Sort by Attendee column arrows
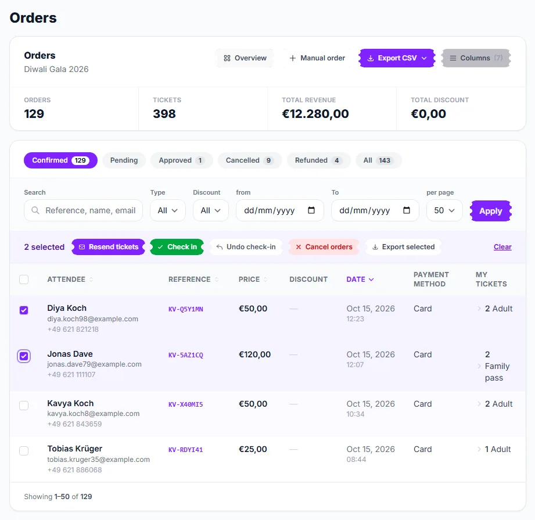535x520 pixels. [x=91, y=279]
